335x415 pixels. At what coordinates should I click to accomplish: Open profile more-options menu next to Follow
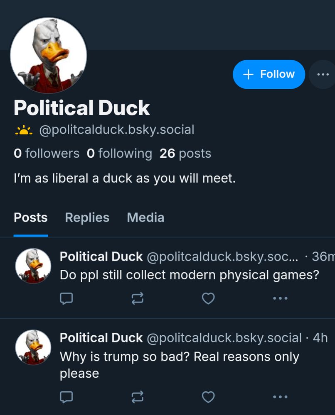[x=323, y=74]
